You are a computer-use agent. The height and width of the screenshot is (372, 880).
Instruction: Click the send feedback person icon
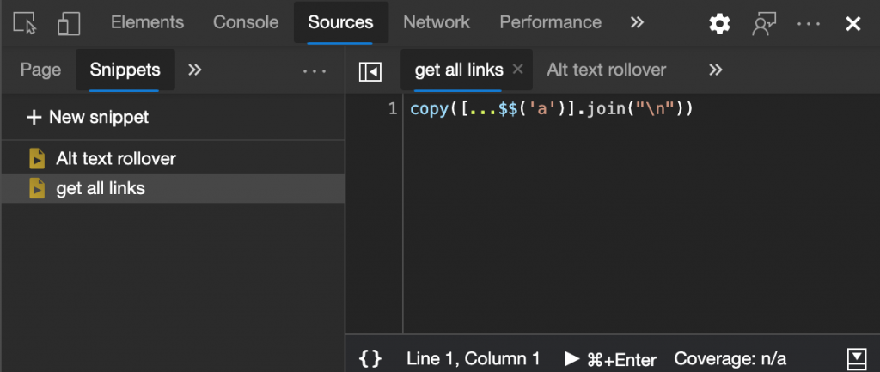764,23
